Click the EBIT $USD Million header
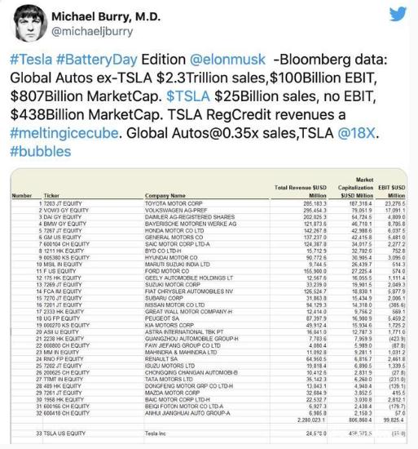 [x=391, y=192]
